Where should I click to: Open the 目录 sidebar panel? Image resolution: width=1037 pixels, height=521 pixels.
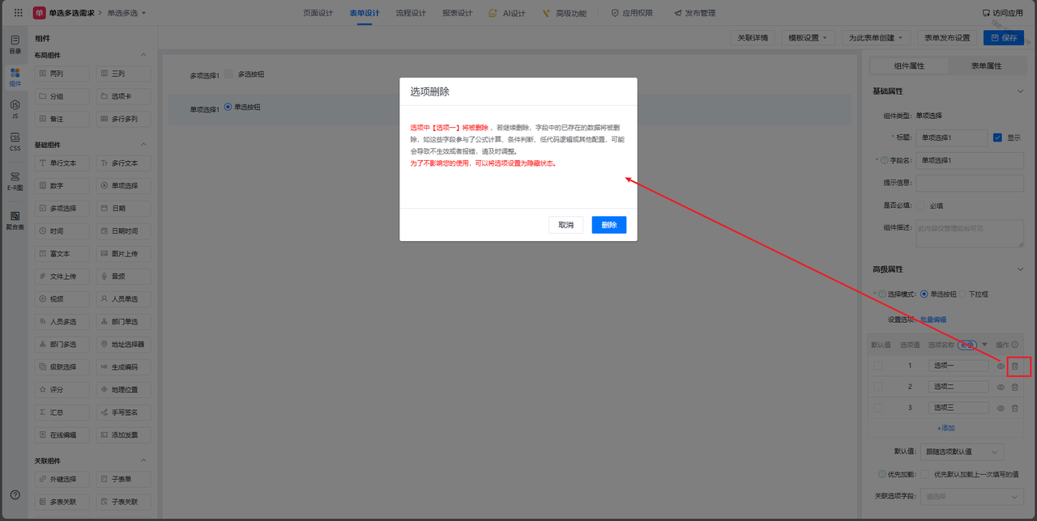(x=15, y=44)
